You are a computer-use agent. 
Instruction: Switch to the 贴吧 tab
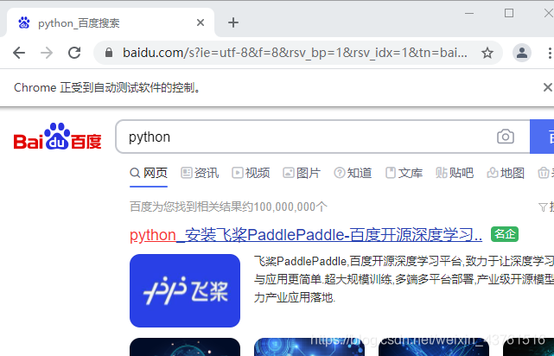point(455,173)
